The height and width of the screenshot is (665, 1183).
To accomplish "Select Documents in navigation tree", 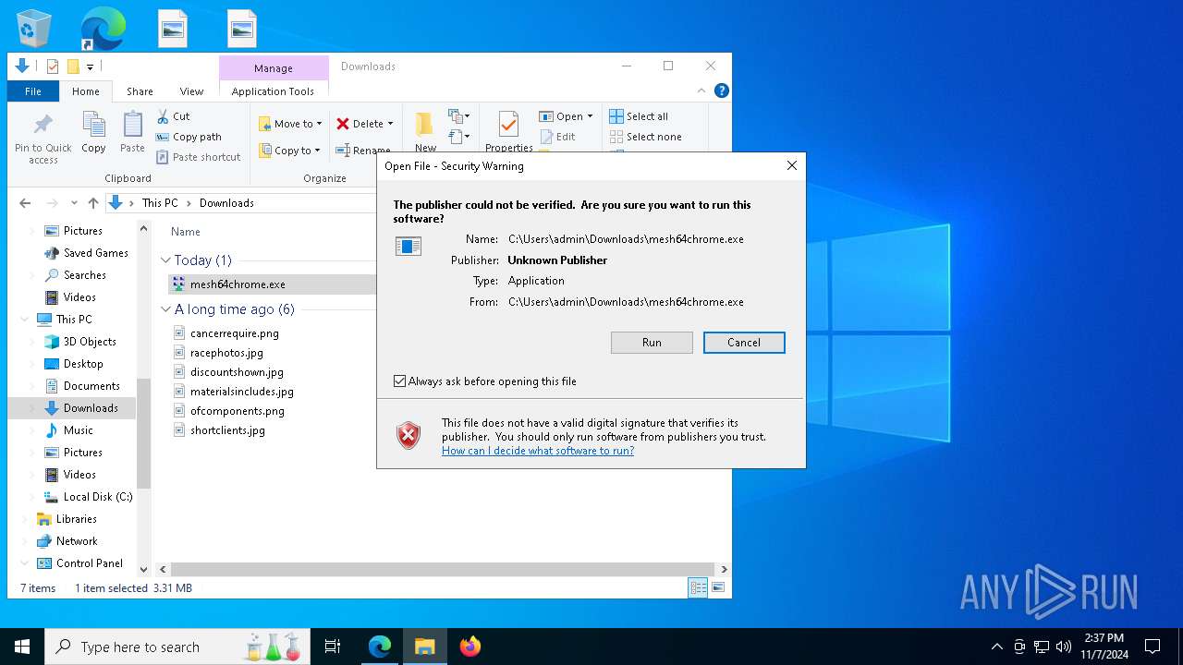I will pos(91,386).
